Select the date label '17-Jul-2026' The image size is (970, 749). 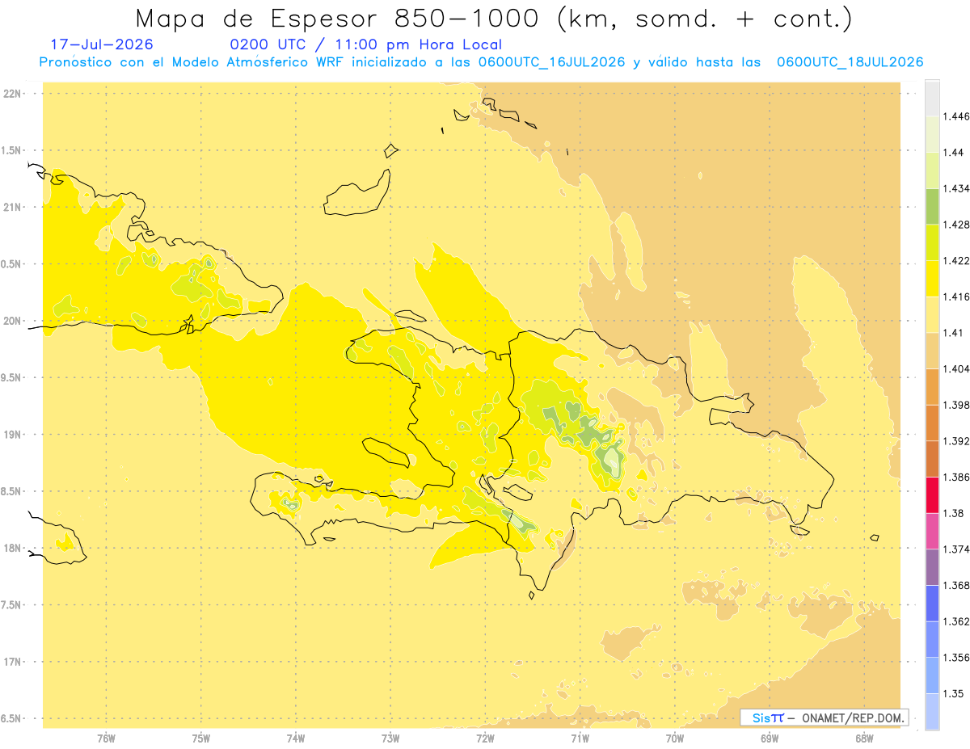click(x=102, y=44)
